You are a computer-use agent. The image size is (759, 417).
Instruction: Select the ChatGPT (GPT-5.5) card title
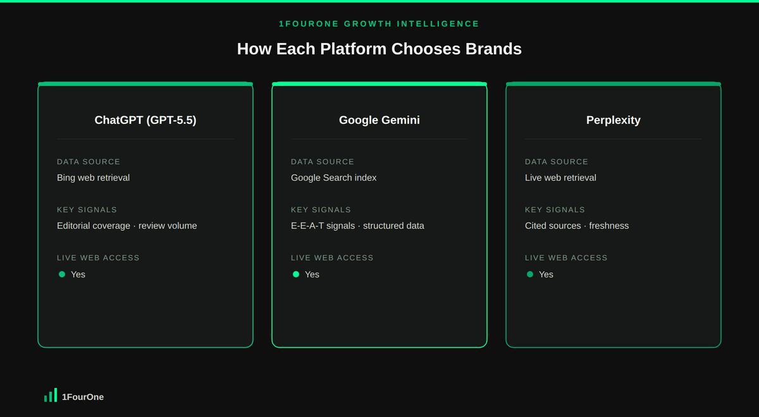coord(145,120)
